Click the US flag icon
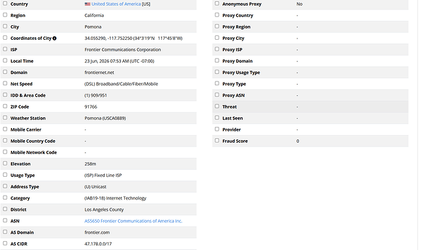This screenshot has width=435, height=250. [x=88, y=4]
